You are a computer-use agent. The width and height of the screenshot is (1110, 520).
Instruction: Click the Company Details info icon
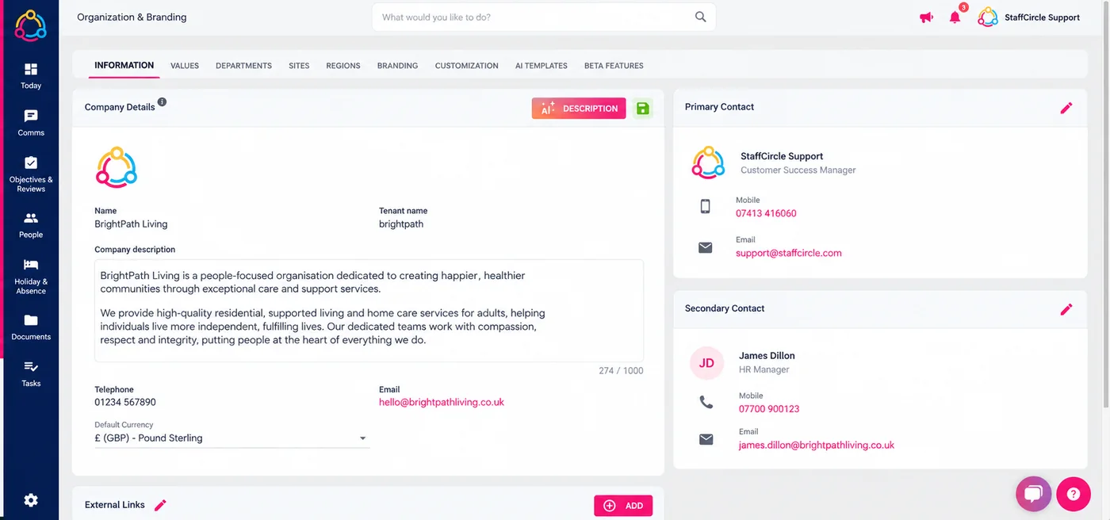tap(162, 102)
